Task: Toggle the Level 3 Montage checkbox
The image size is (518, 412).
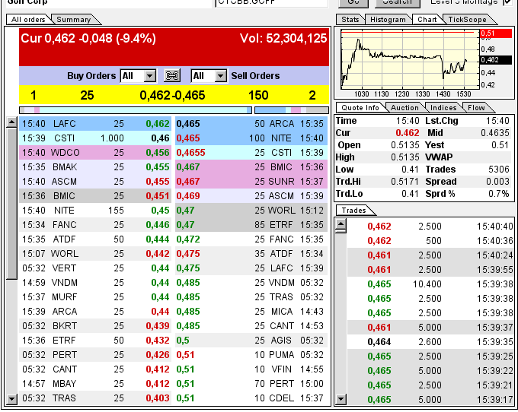Action: tap(507, 2)
